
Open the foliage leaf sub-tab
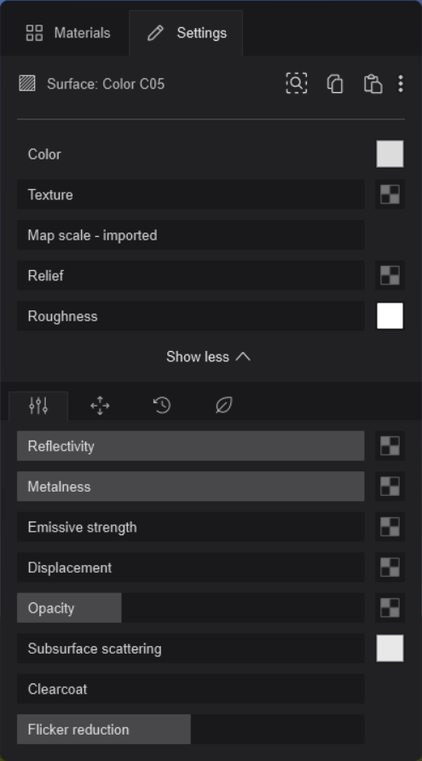pyautogui.click(x=223, y=406)
